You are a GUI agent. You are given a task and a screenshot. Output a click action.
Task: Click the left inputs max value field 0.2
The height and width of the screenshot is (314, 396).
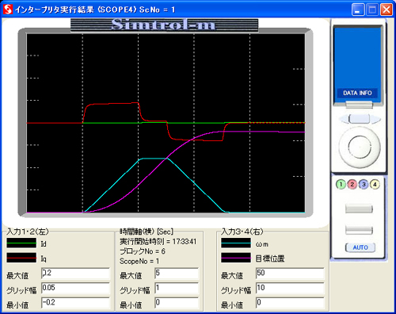point(75,274)
